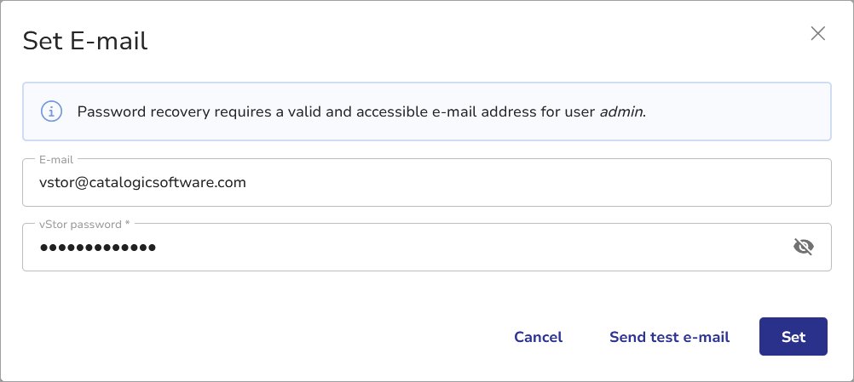Click blank dialog area left of Cancel
Screen dimensions: 854x382
(x=256, y=337)
